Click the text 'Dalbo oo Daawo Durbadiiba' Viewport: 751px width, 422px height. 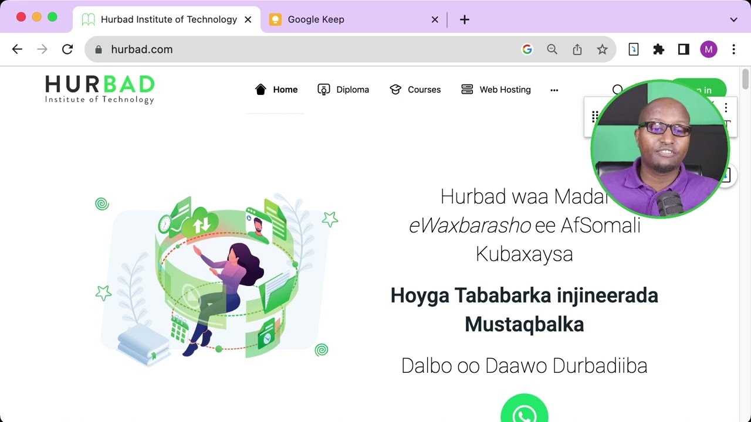(524, 366)
